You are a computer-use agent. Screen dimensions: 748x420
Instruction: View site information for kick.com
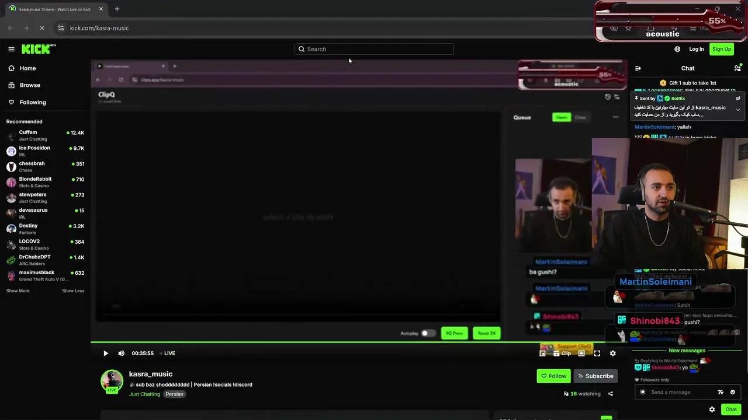(61, 27)
